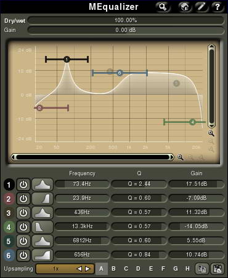
Task: Click the vertical graph scrollbar
Action: (211, 86)
